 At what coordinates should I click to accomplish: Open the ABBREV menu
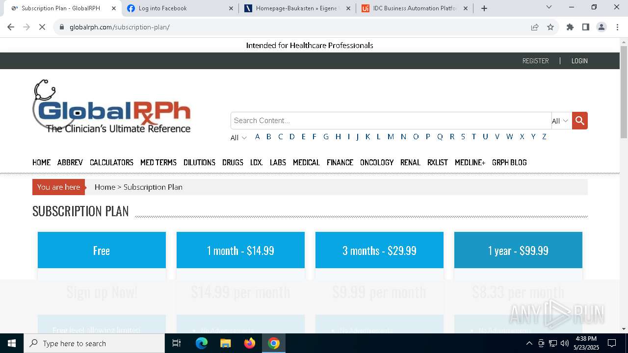tap(70, 162)
